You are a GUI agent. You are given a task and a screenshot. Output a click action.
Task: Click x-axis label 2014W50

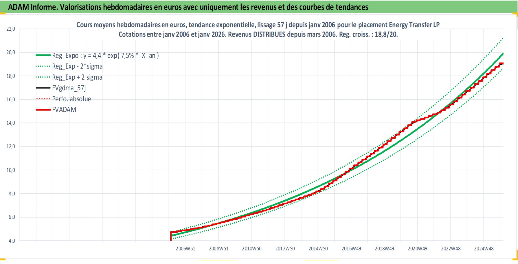click(x=318, y=249)
